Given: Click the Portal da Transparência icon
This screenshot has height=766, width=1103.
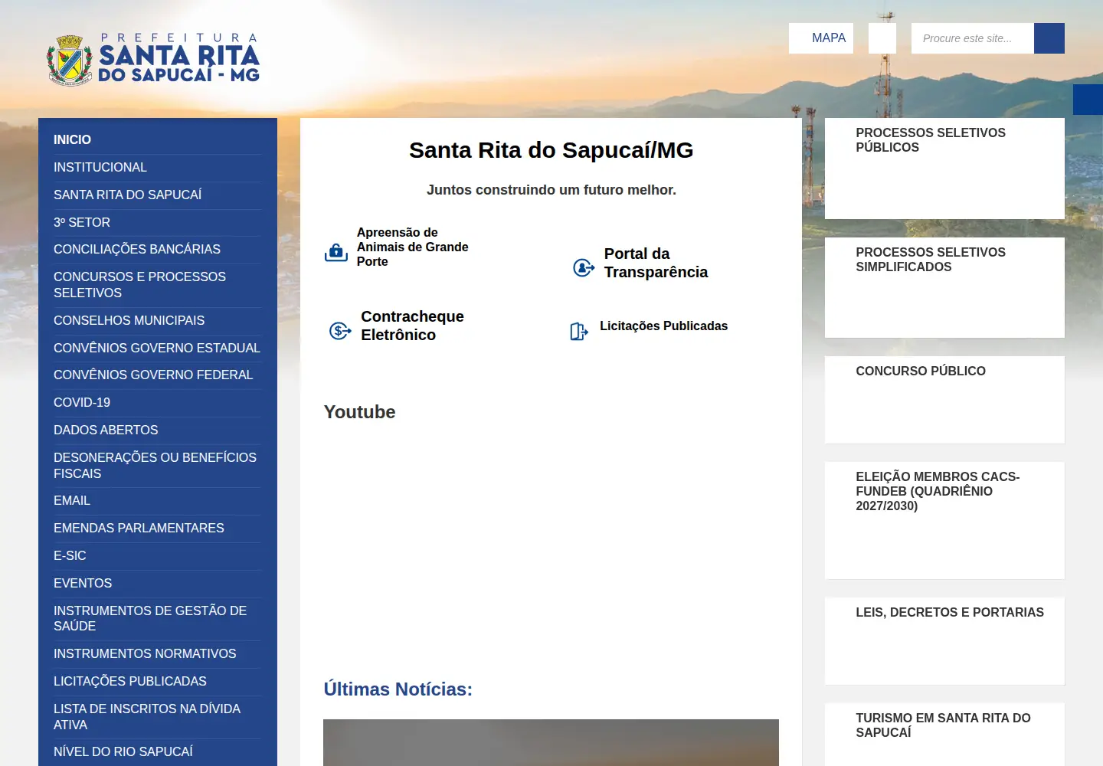Looking at the screenshot, I should (584, 267).
